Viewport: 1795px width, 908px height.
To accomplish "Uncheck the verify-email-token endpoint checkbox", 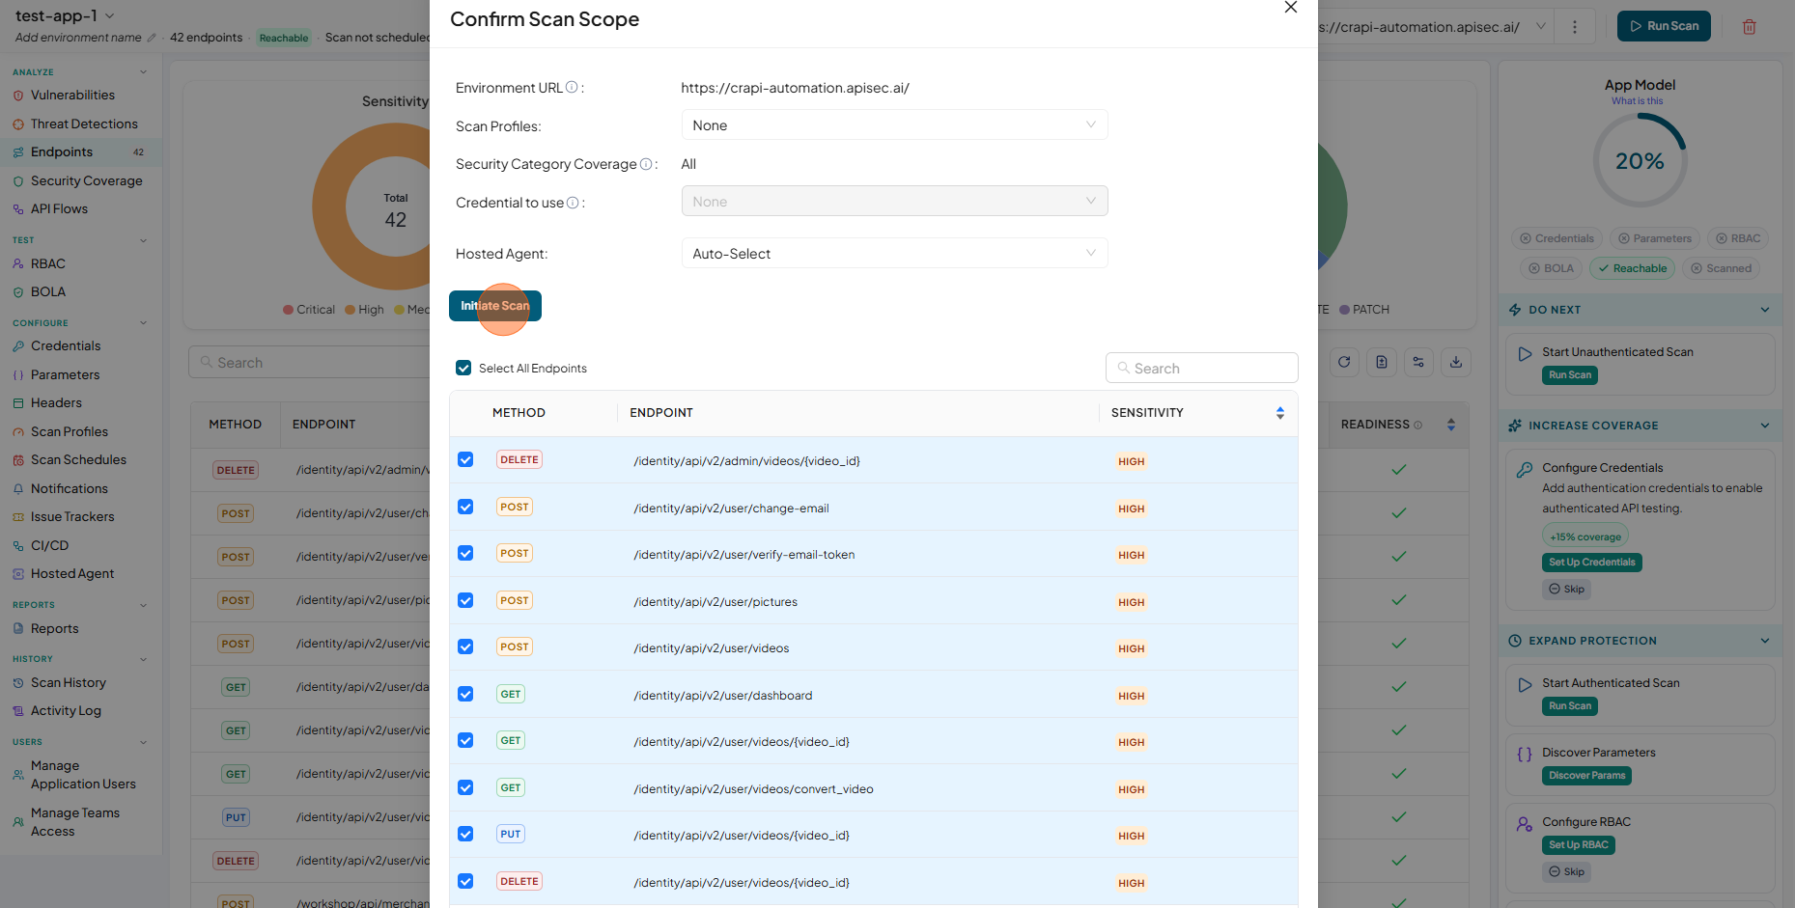I will [465, 553].
